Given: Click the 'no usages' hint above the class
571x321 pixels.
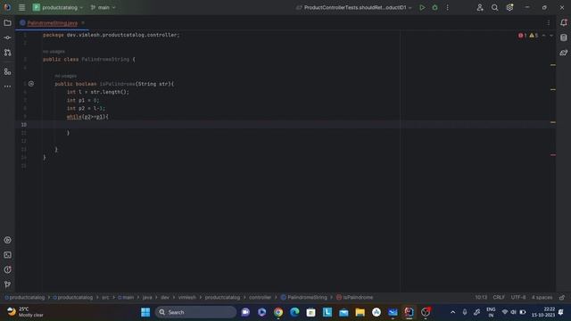Looking at the screenshot, I should (x=54, y=52).
